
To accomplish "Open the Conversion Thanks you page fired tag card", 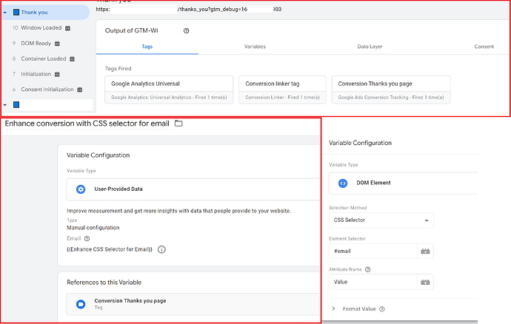I will pos(391,90).
